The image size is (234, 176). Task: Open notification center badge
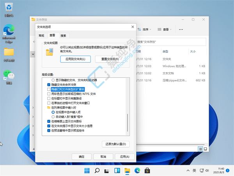tap(228, 171)
